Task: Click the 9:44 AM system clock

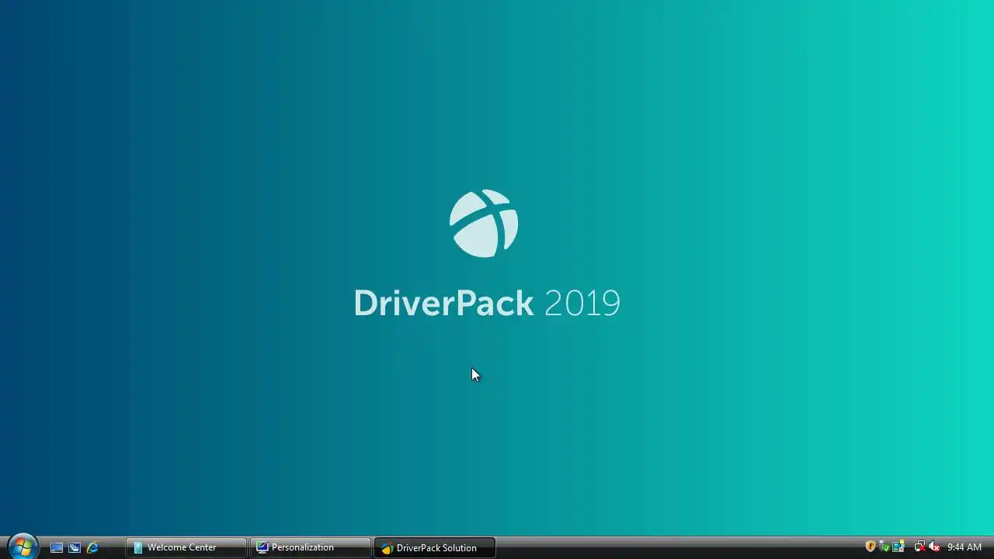Action: tap(964, 547)
